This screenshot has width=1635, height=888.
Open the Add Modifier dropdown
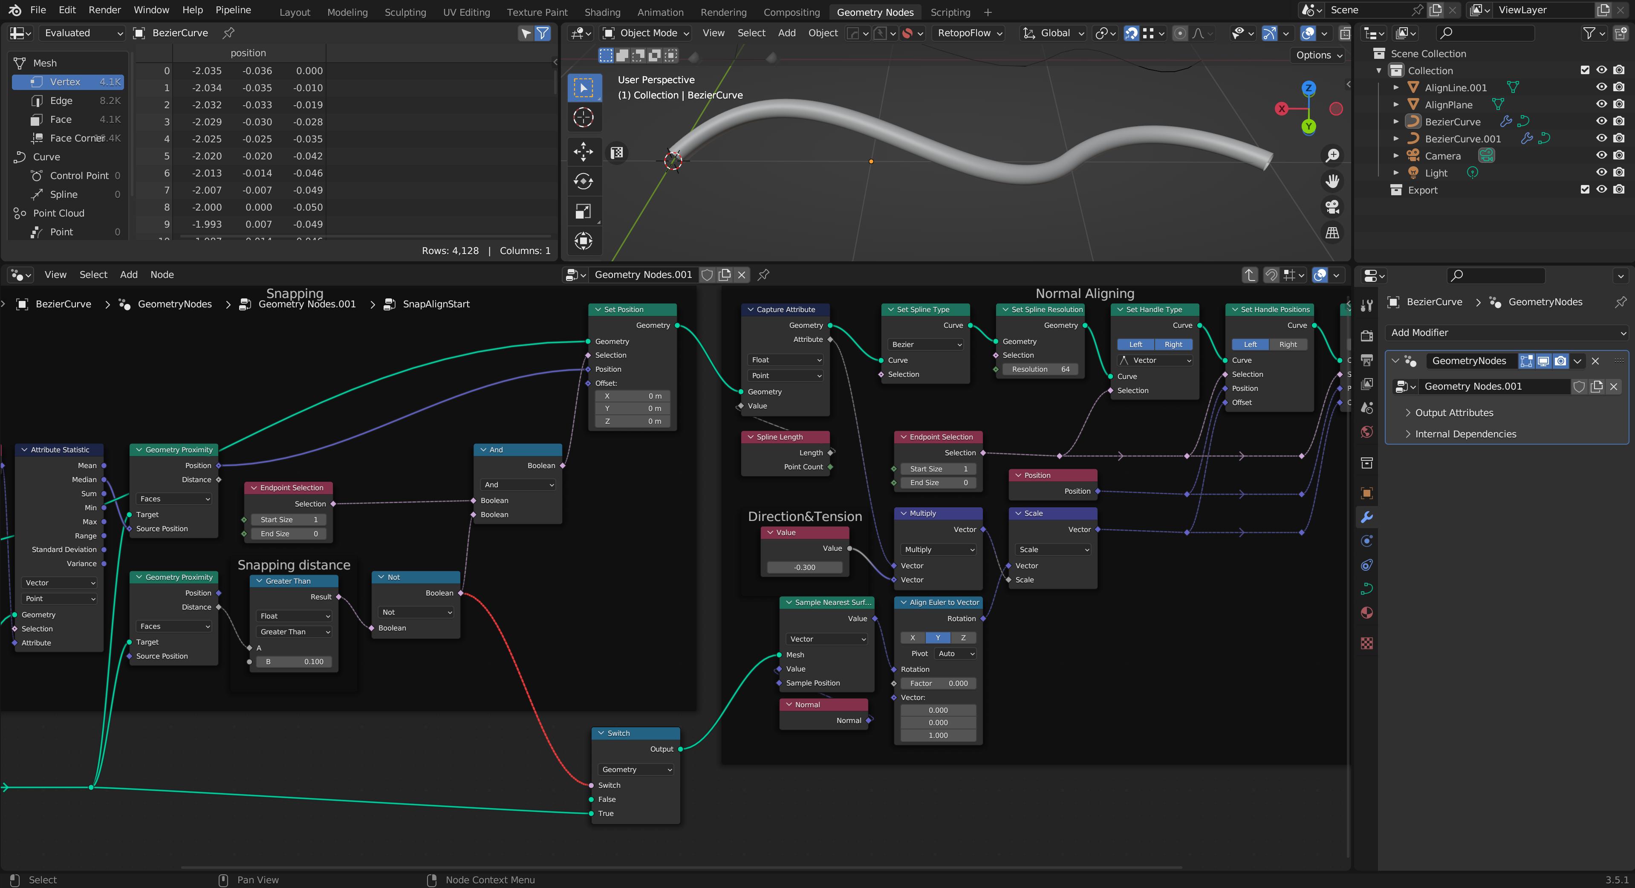pos(1508,333)
